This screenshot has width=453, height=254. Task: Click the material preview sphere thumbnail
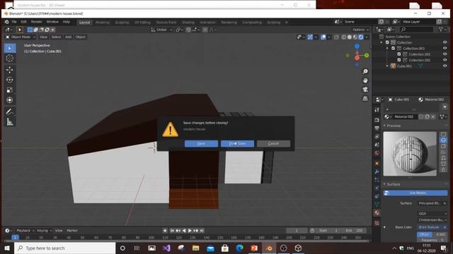tap(410, 154)
